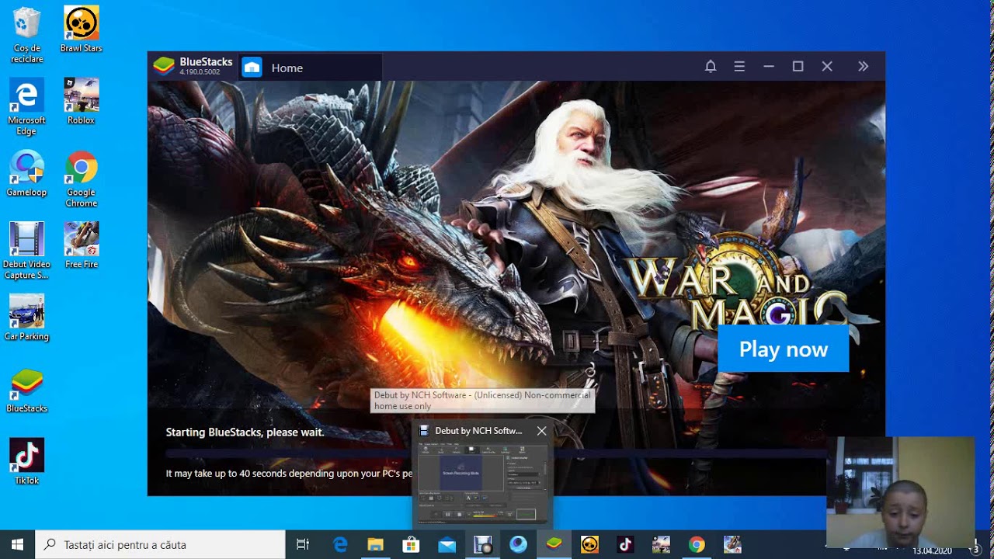This screenshot has width=994, height=559.
Task: Open the TikTok desktop shortcut
Action: click(x=27, y=462)
